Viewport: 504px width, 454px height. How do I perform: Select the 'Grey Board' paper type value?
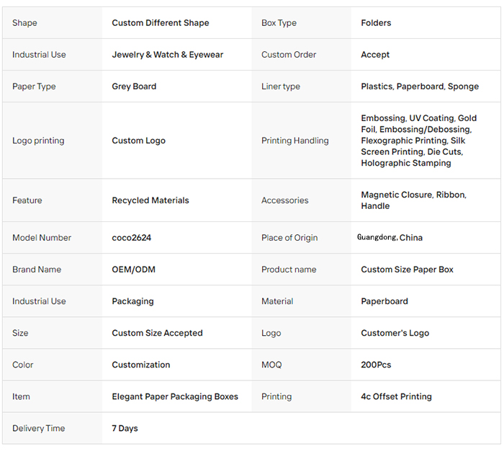pos(134,86)
